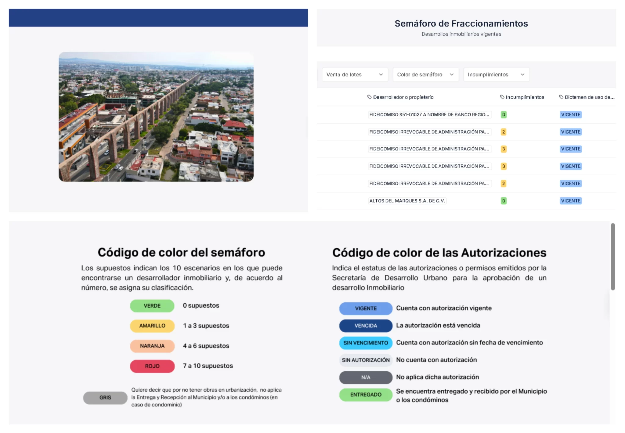
Task: Click the SIN VENCIMIENTO status pill
Action: [366, 343]
